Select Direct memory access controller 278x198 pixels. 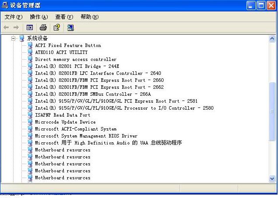coord(76,59)
